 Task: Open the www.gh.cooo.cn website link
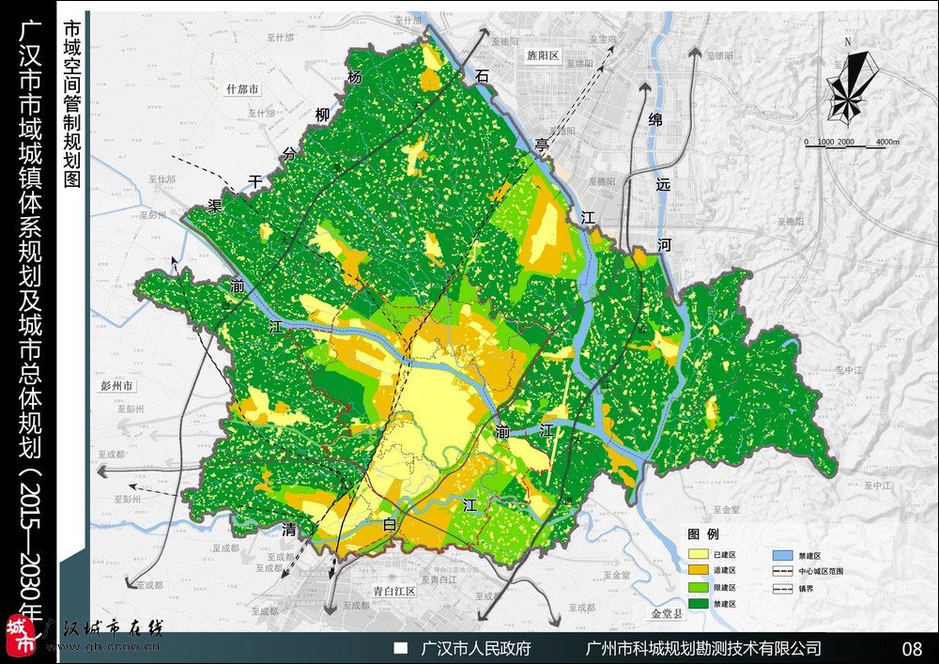coord(101,645)
